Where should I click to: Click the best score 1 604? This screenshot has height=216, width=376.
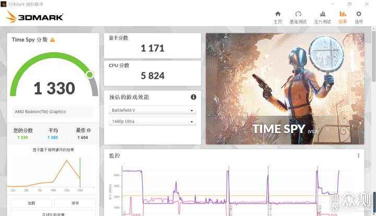point(83,137)
